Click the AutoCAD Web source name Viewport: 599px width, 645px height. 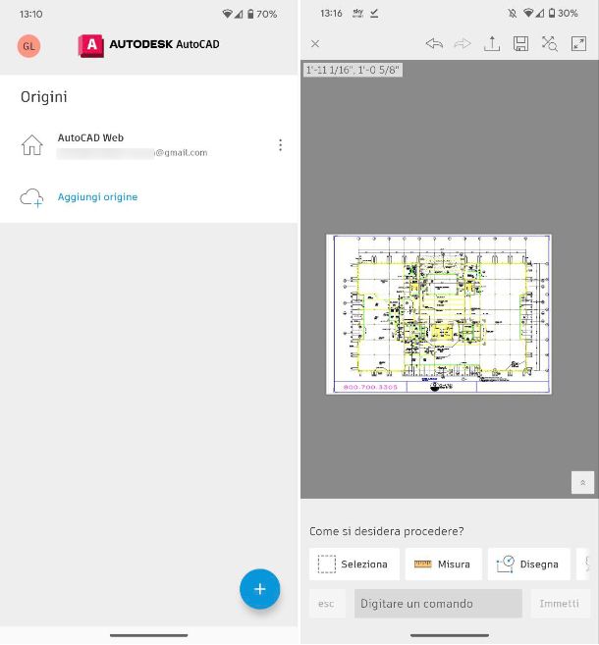pyautogui.click(x=90, y=137)
